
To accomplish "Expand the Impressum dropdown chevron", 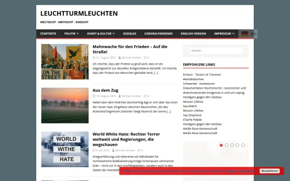I will point(233,34).
